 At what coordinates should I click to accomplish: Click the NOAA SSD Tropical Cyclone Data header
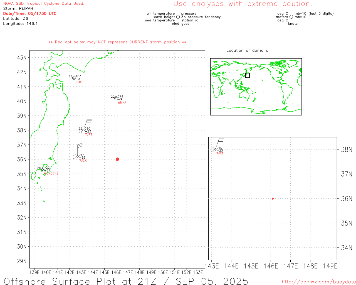click(x=44, y=3)
